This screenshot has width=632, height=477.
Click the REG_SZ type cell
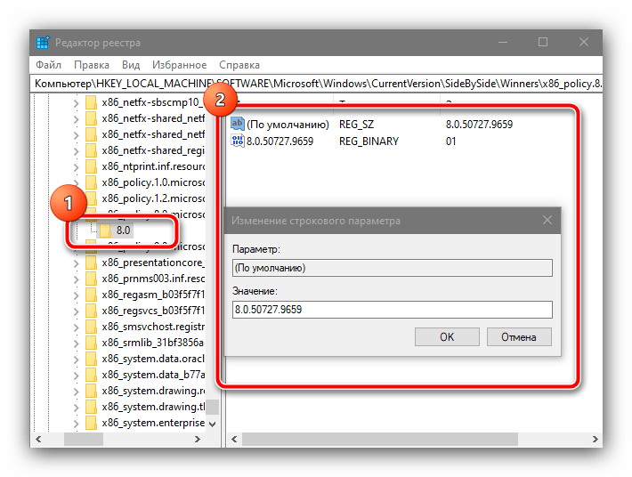coord(356,125)
